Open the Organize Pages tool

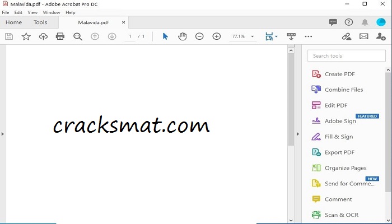(339, 168)
